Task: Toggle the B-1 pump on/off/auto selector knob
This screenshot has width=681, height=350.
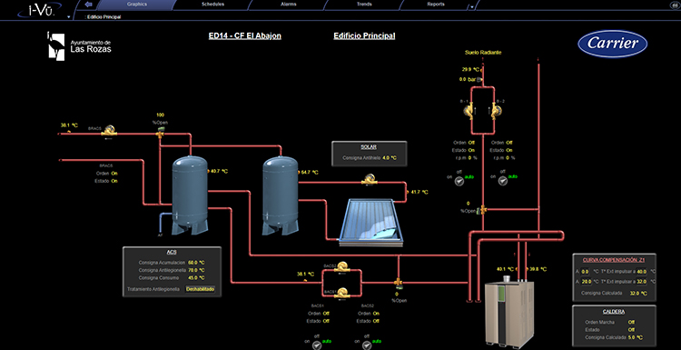Action: (459, 181)
